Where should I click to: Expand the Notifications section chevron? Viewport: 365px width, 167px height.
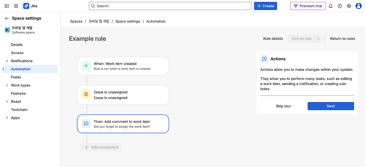(x=7, y=61)
